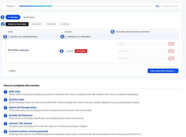The height and width of the screenshot is (137, 186).
Task: Click the 'Role tabs' instruction heading
Action: [15, 92]
